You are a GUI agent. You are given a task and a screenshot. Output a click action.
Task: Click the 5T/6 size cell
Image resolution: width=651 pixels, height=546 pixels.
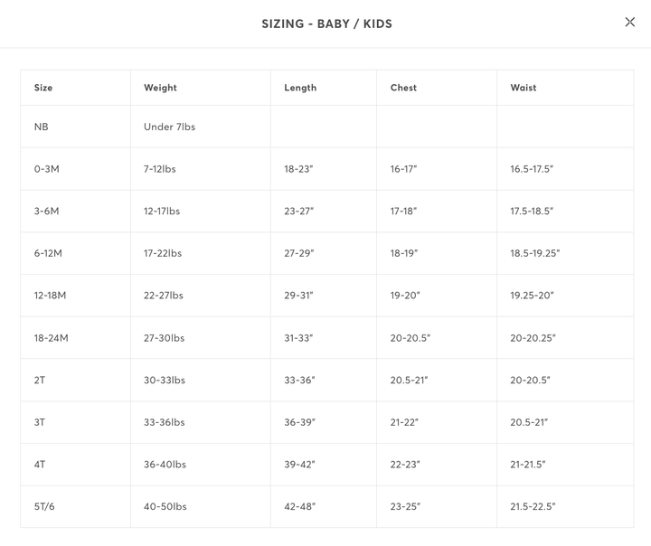coord(44,506)
